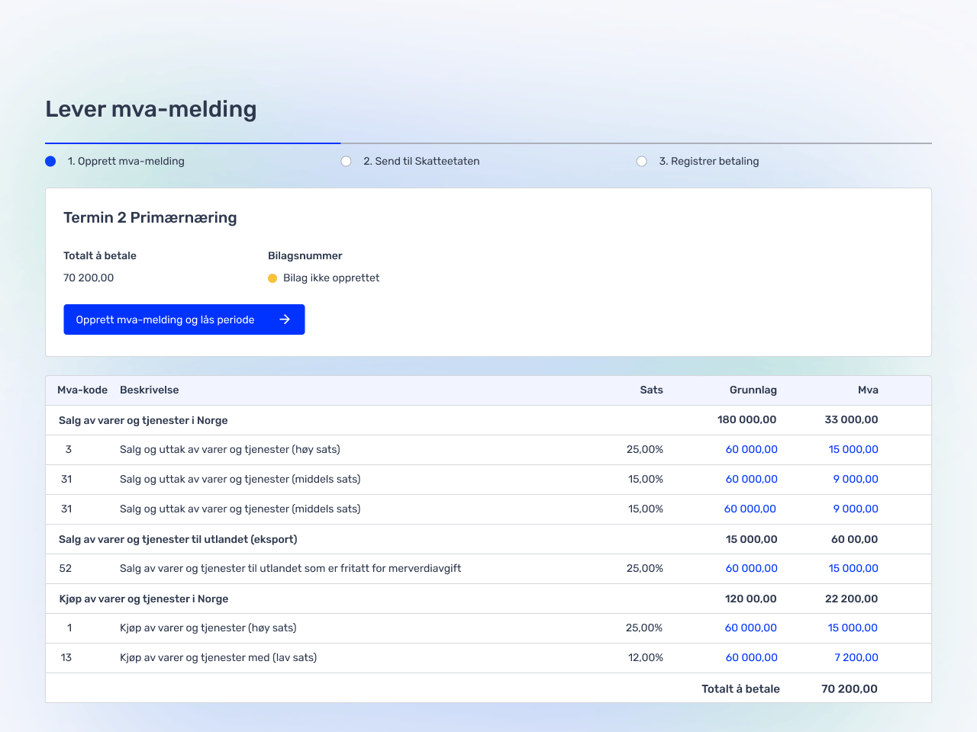Click the 7 200,00 Mva link for kode 13

[x=856, y=657]
